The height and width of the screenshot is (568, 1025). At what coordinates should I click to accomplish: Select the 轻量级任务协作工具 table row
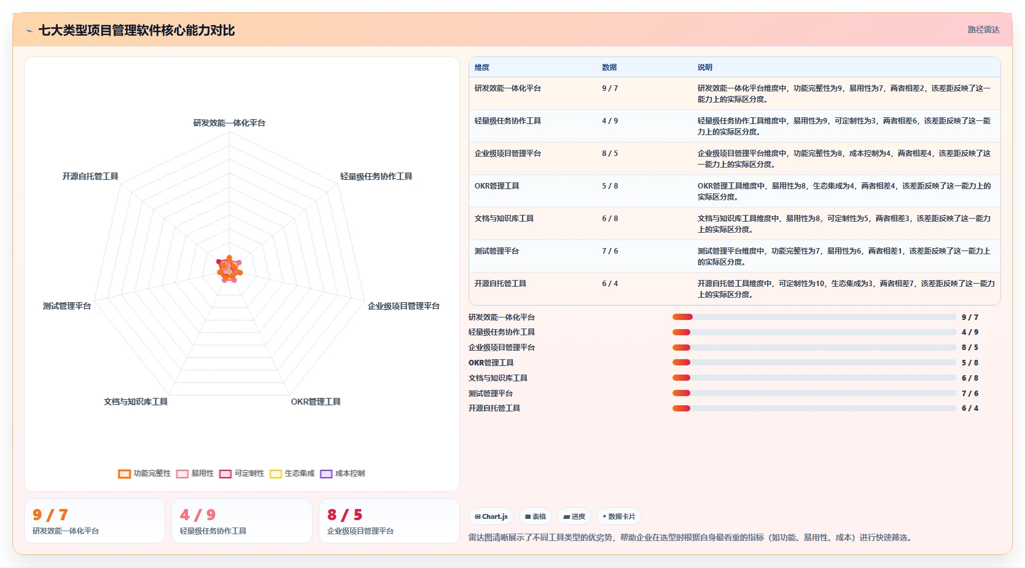point(735,126)
